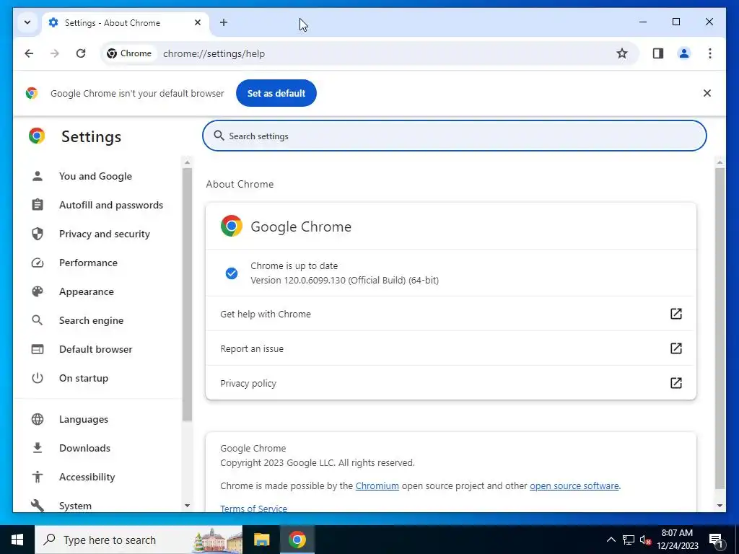Screen dimensions: 739x554
Task: Click the magnifier icon beside Search engine
Action: pyautogui.click(x=38, y=320)
